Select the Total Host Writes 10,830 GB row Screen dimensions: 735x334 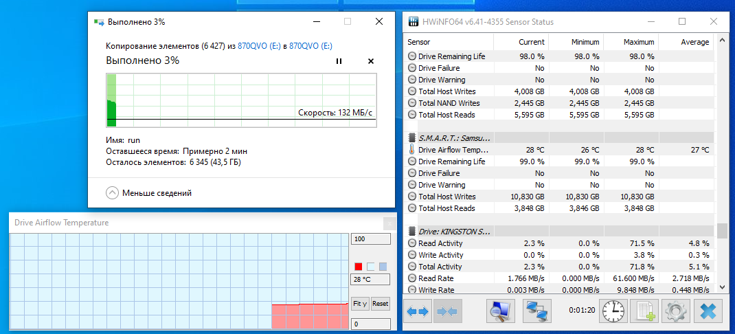[x=558, y=197]
